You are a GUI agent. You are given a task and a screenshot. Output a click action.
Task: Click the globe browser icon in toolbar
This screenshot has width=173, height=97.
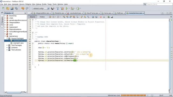coord(52,8)
